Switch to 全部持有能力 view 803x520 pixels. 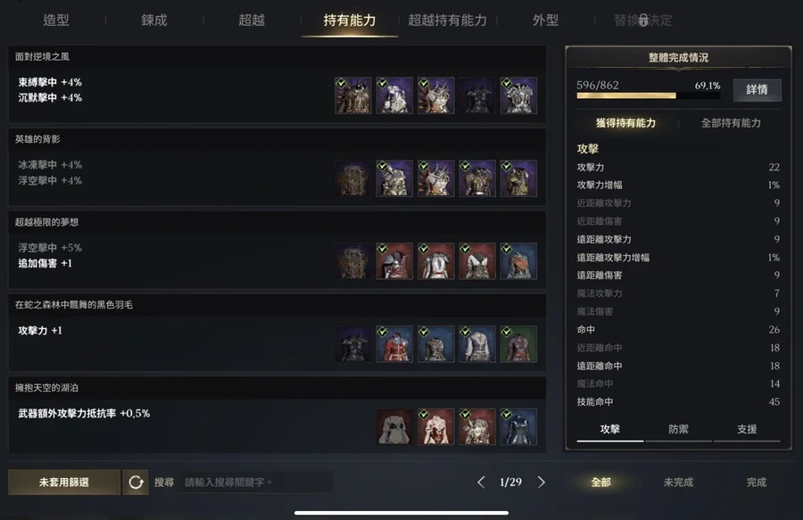click(x=731, y=123)
